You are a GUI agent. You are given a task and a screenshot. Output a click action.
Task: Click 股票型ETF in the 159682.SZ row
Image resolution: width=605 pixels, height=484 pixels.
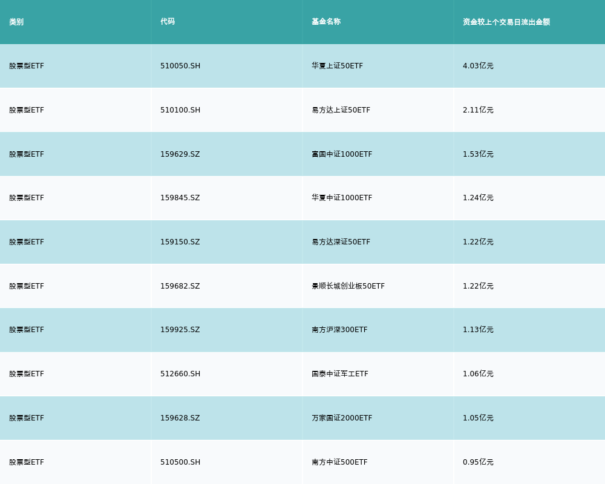click(27, 286)
